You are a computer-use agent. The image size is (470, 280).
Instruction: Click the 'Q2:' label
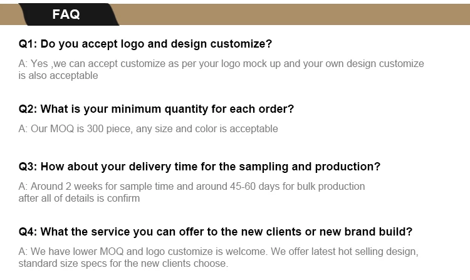[x=28, y=109]
